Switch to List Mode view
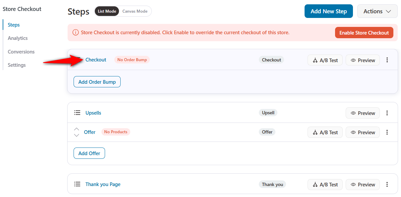This screenshot has height=197, width=401. tap(107, 11)
